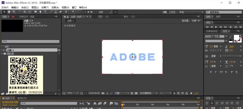The image size is (243, 109).
Task: Toggle frame blending switch in timeline
Action: point(100,103)
